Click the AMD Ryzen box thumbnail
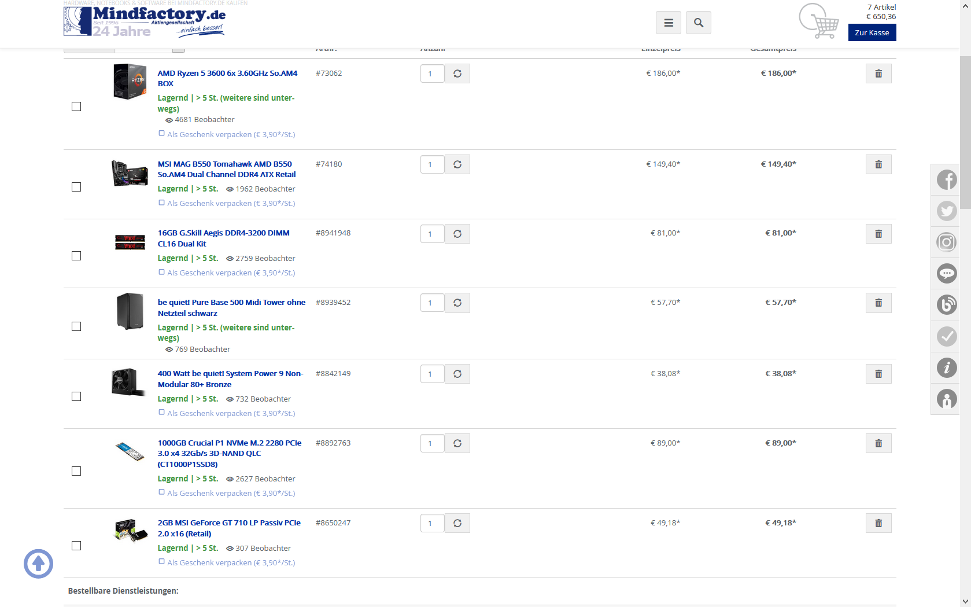The width and height of the screenshot is (971, 607). [130, 82]
